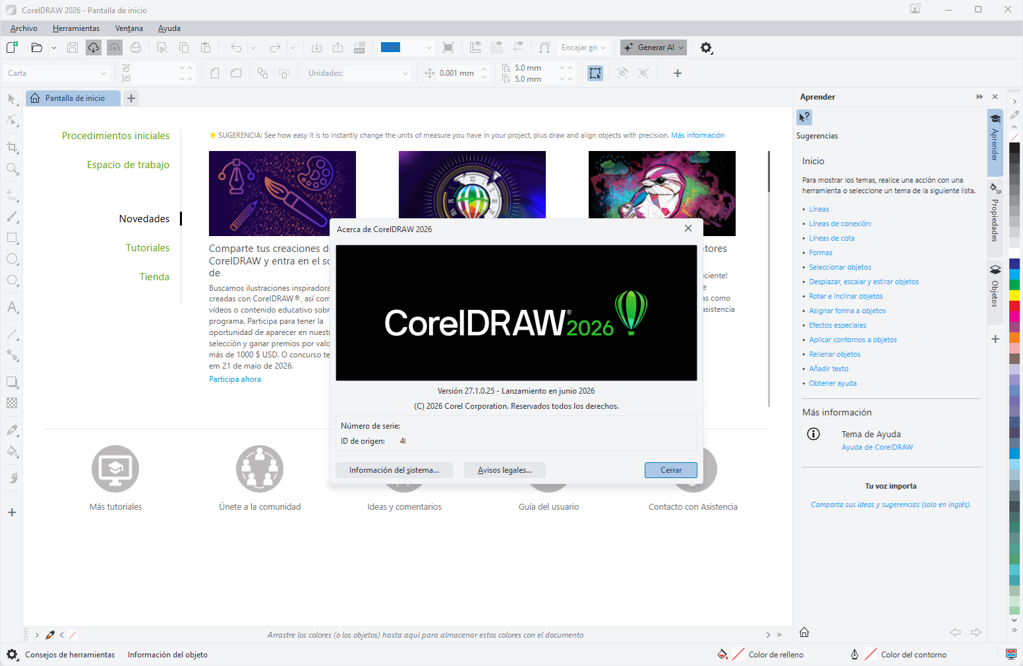1023x666 pixels.
Task: Select the Polygon tool
Action: click(x=12, y=280)
